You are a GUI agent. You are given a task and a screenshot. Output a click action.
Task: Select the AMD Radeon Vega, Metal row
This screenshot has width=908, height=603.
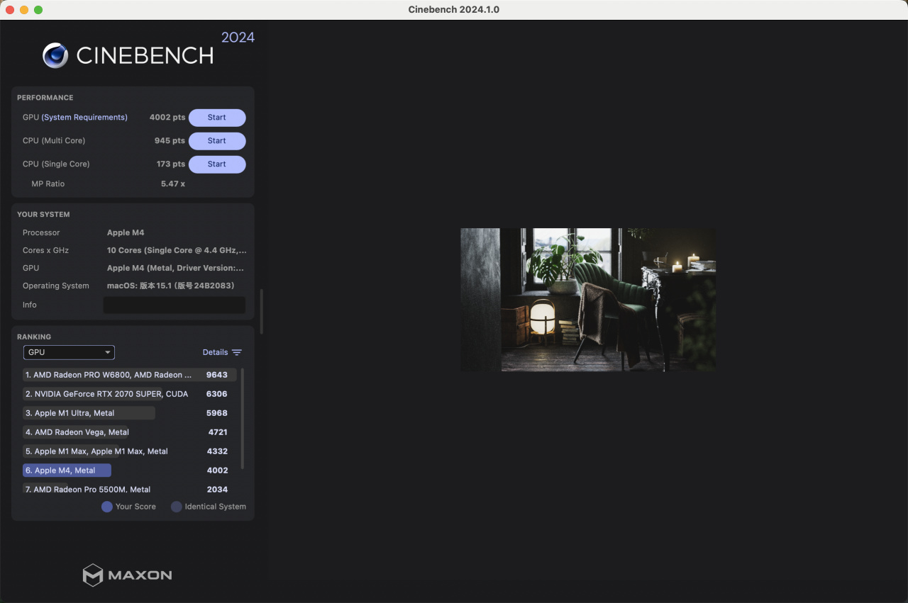click(x=130, y=432)
